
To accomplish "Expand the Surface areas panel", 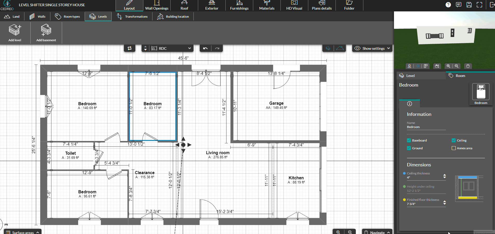I will pos(22,232).
